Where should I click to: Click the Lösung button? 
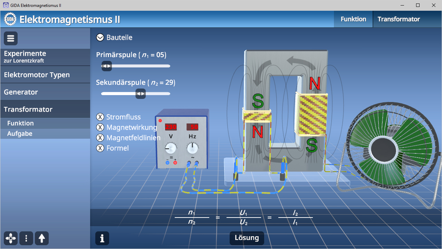click(247, 238)
